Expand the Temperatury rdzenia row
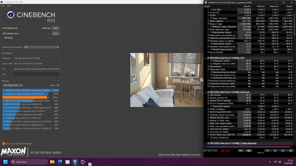296x166 pixels. coord(208,61)
